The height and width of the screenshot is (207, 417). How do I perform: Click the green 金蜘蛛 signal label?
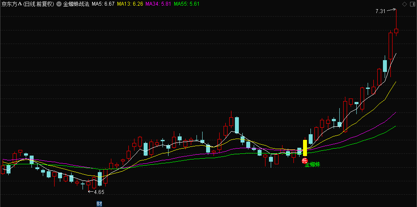pyautogui.click(x=313, y=165)
